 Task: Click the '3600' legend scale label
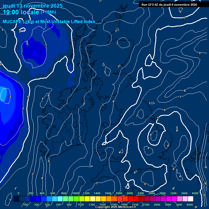point(184,193)
